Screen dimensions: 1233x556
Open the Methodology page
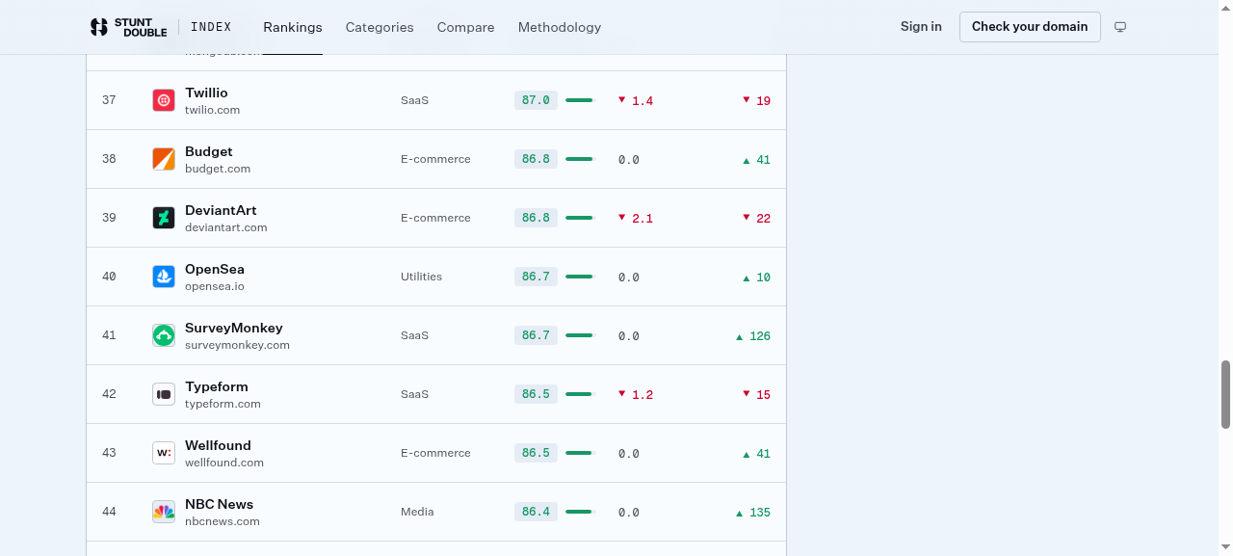tap(560, 27)
